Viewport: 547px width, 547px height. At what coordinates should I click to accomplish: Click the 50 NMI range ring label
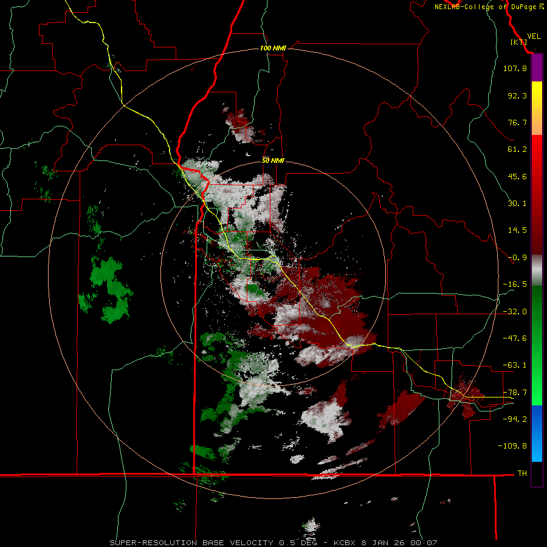pos(273,160)
